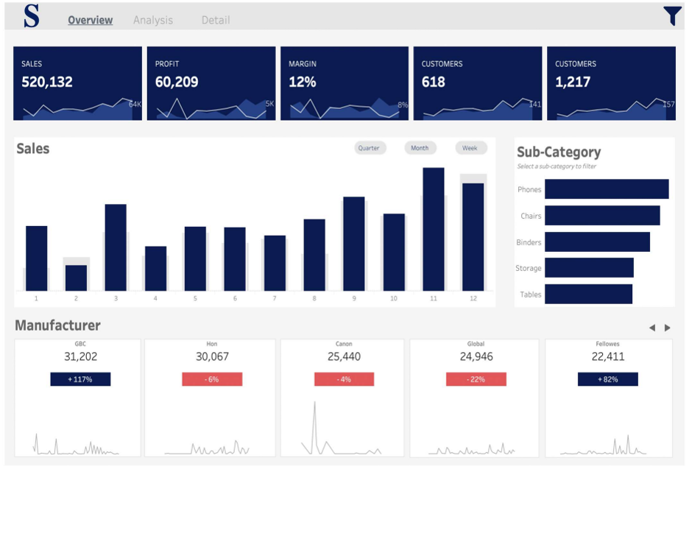Click the PROFIT 60,209 KPI card
The height and width of the screenshot is (539, 689).
point(211,83)
